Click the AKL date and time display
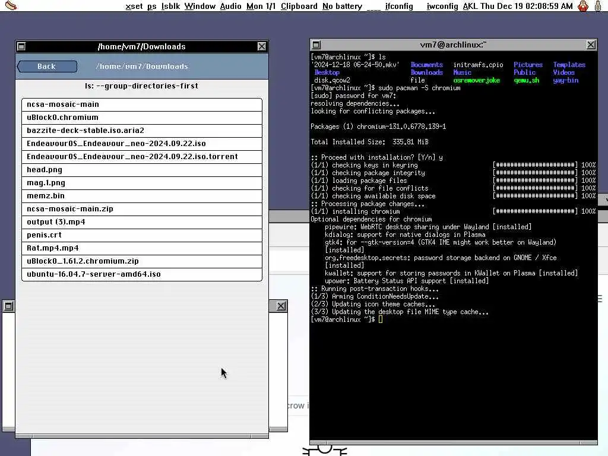This screenshot has height=456, width=608. click(518, 6)
